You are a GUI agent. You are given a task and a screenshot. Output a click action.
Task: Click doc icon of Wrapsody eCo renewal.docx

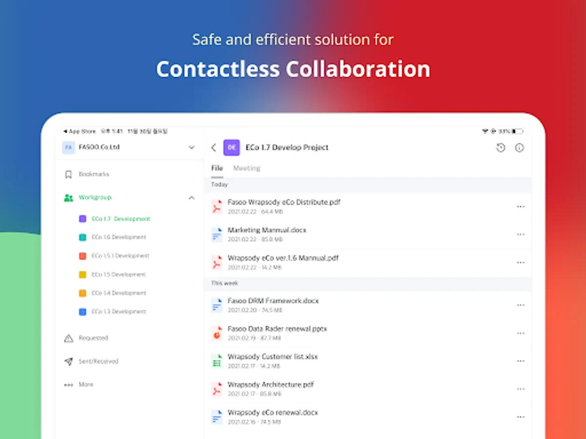pos(216,417)
